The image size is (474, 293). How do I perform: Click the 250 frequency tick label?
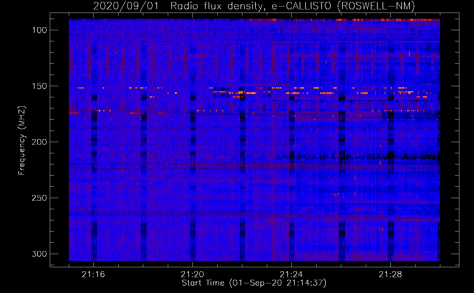[40, 198]
